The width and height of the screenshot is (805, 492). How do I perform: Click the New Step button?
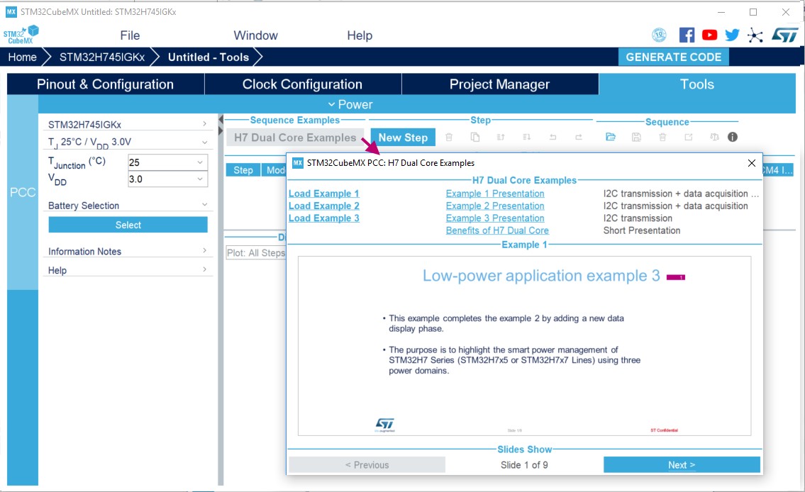(x=403, y=138)
